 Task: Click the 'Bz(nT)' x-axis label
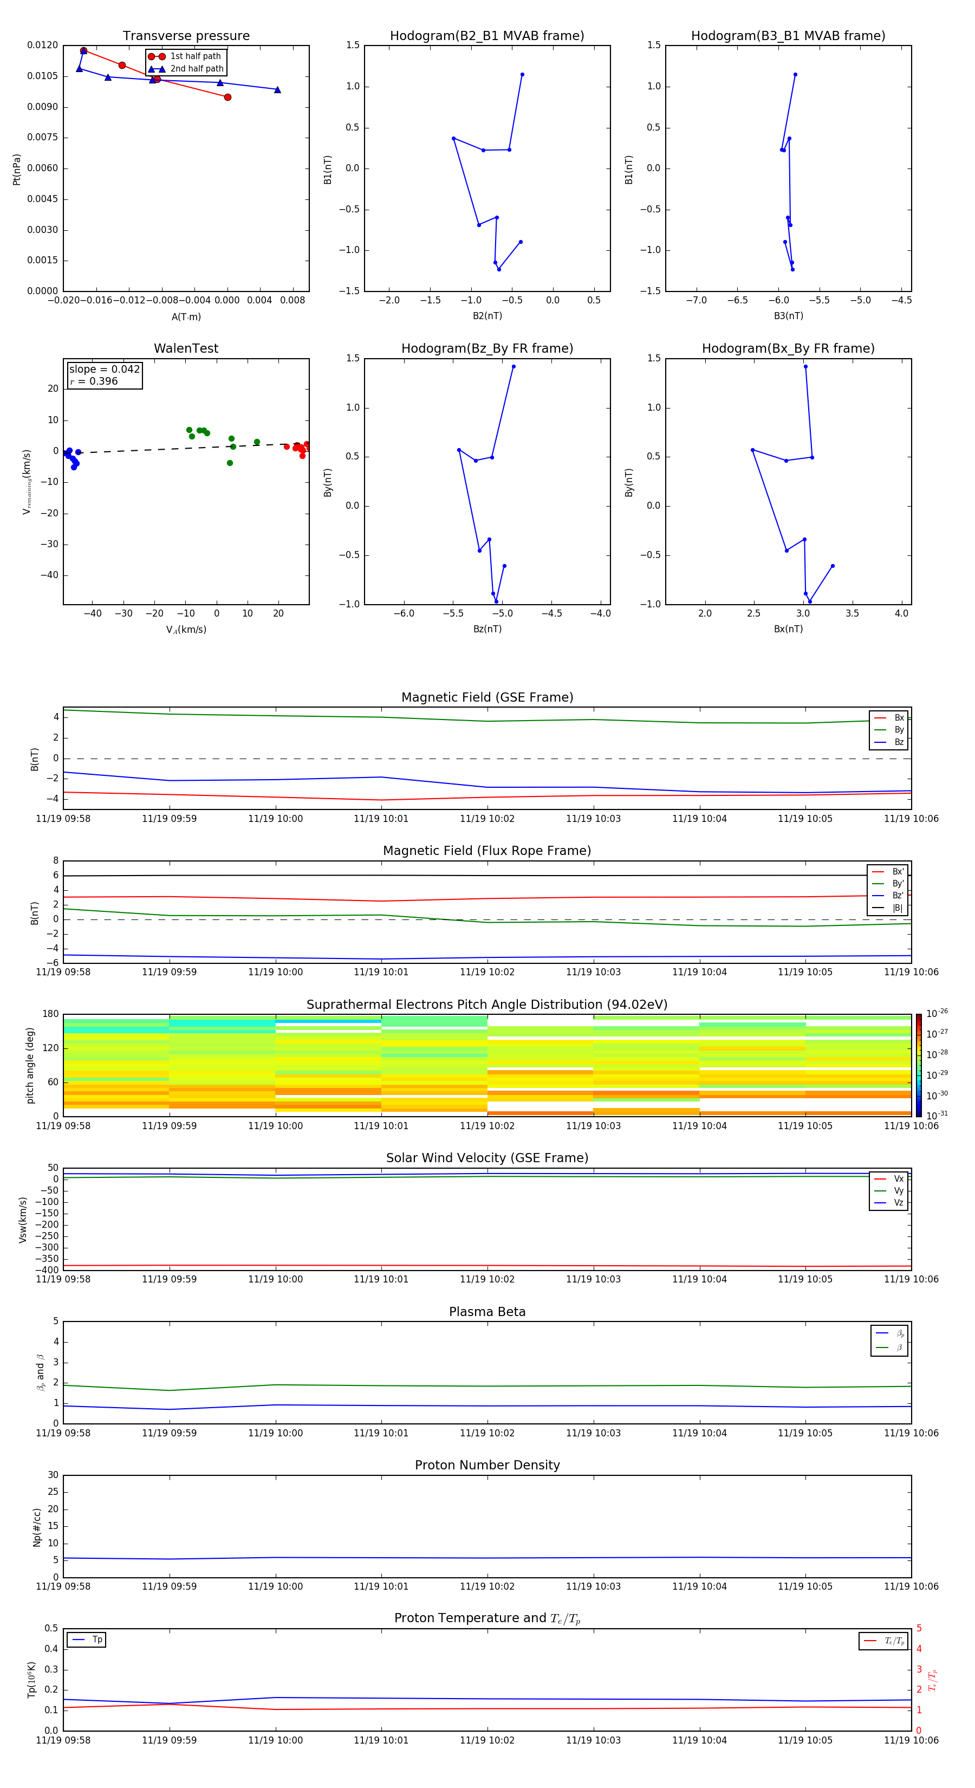point(487,629)
